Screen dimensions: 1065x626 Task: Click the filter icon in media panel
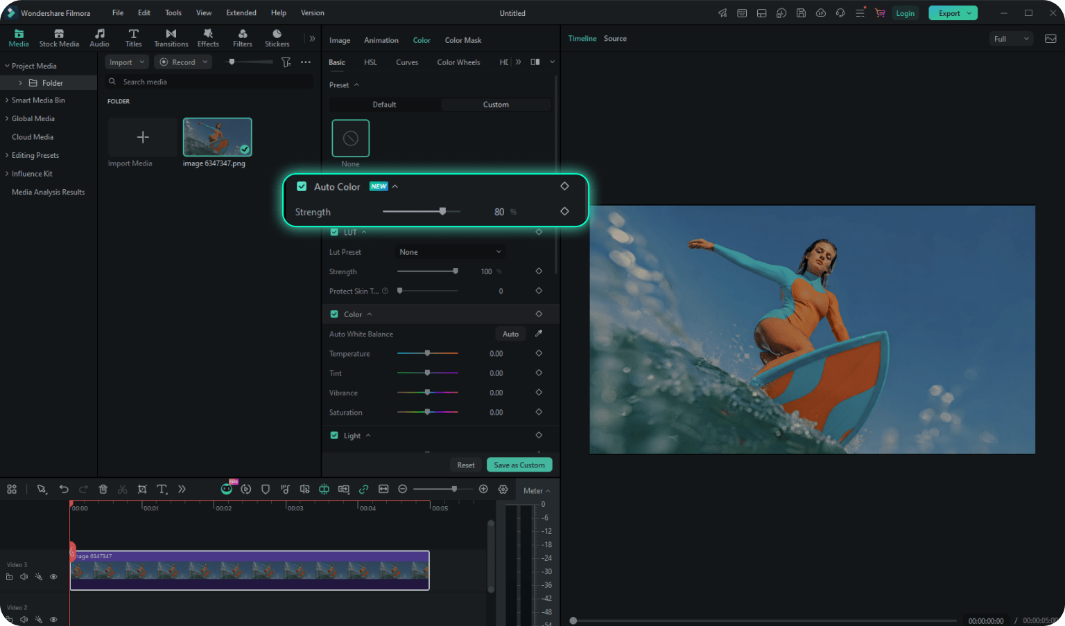(x=286, y=62)
